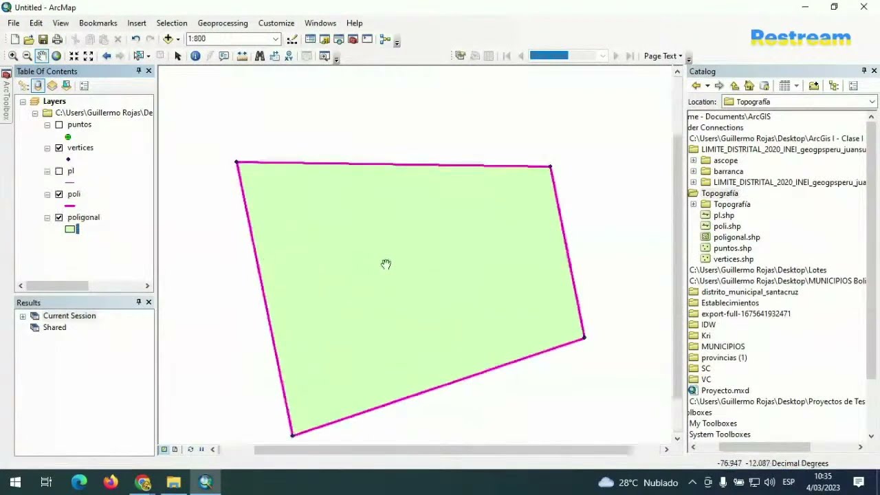Switch to List By Source view
Screen dimensions: 880x495
pos(38,86)
